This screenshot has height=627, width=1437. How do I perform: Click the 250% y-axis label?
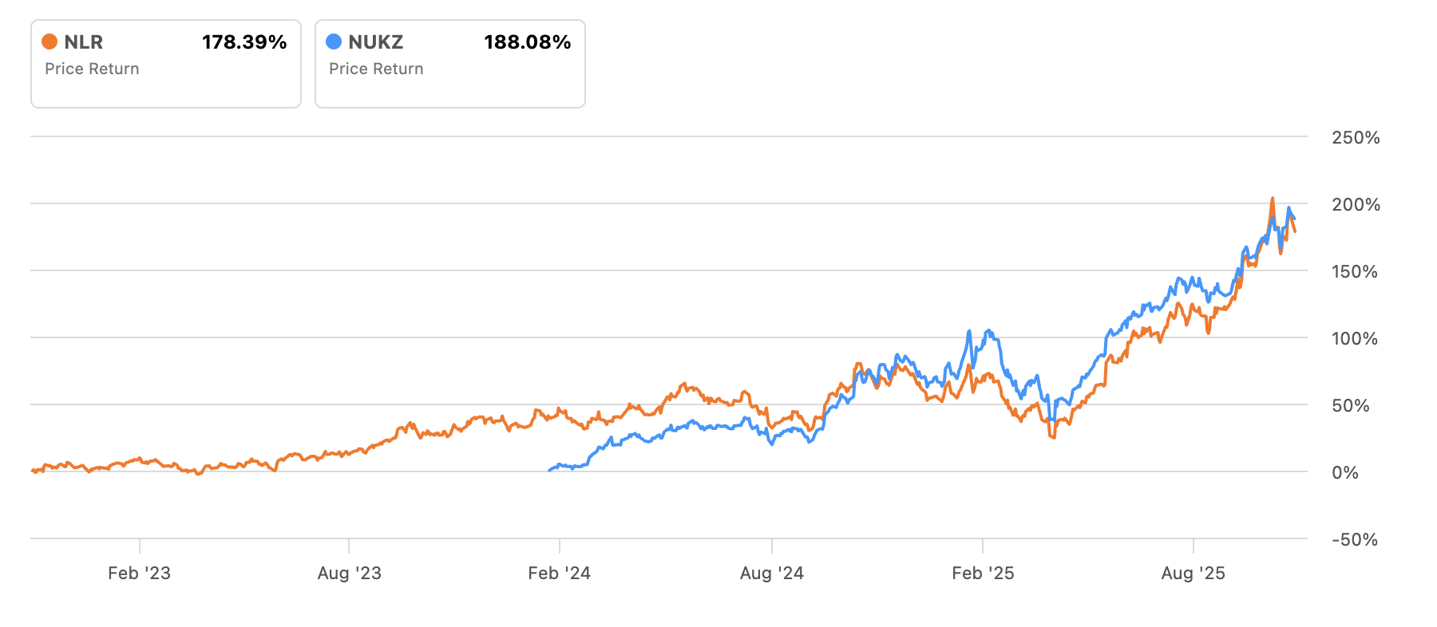1356,137
